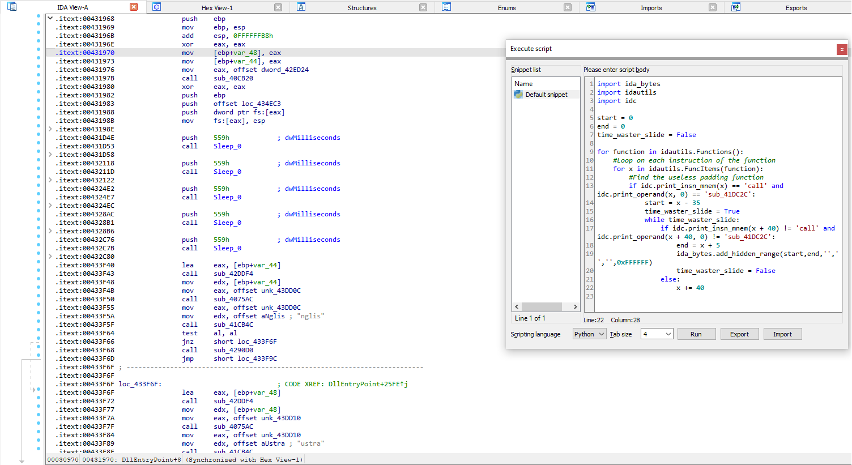Click 'aNglis' string reference
The image size is (852, 465).
pyautogui.click(x=273, y=316)
